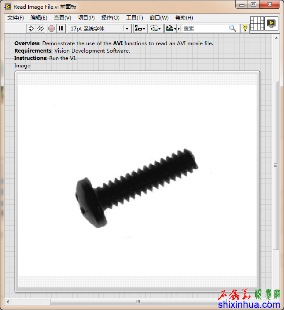Click the horizontal scrollbar thumb

point(138,302)
